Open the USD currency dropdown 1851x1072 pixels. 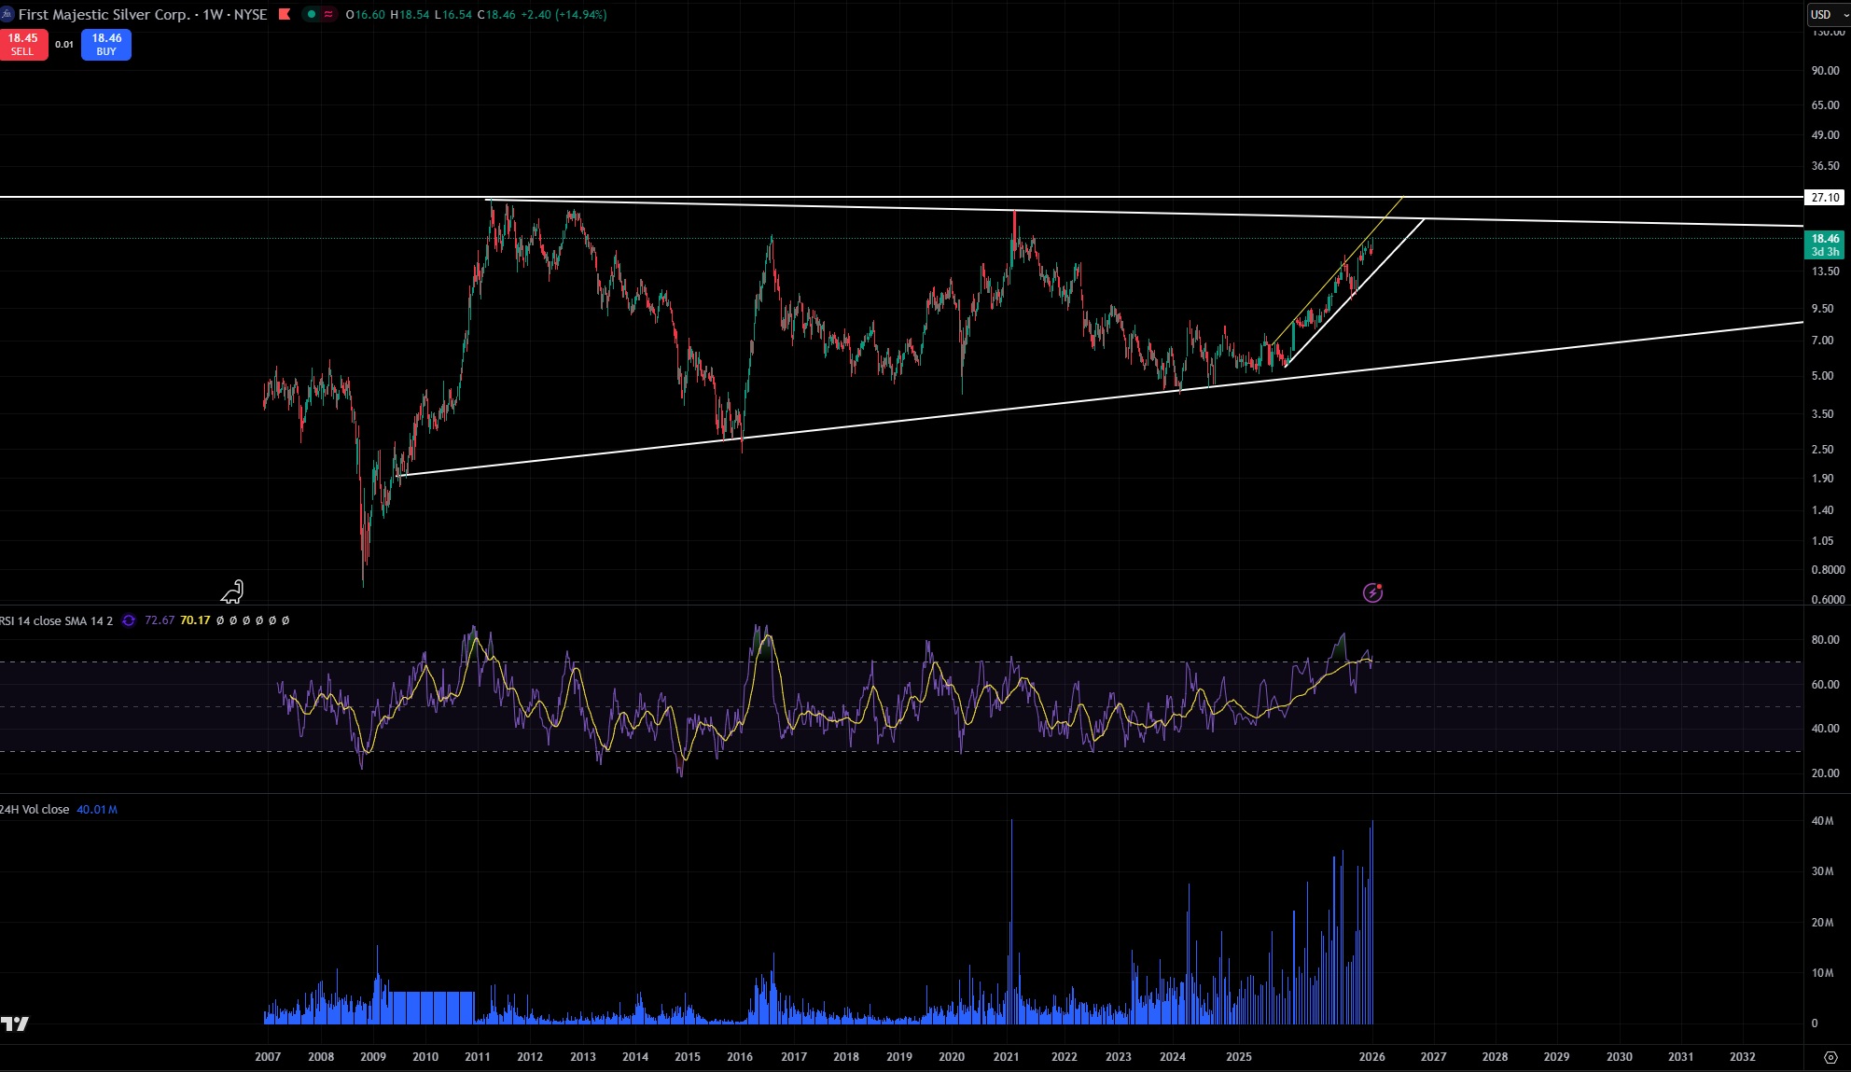1827,14
